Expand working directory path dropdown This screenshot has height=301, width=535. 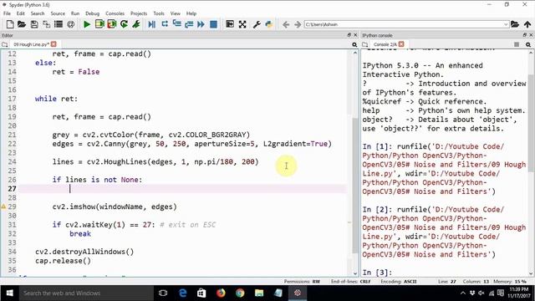[506, 24]
